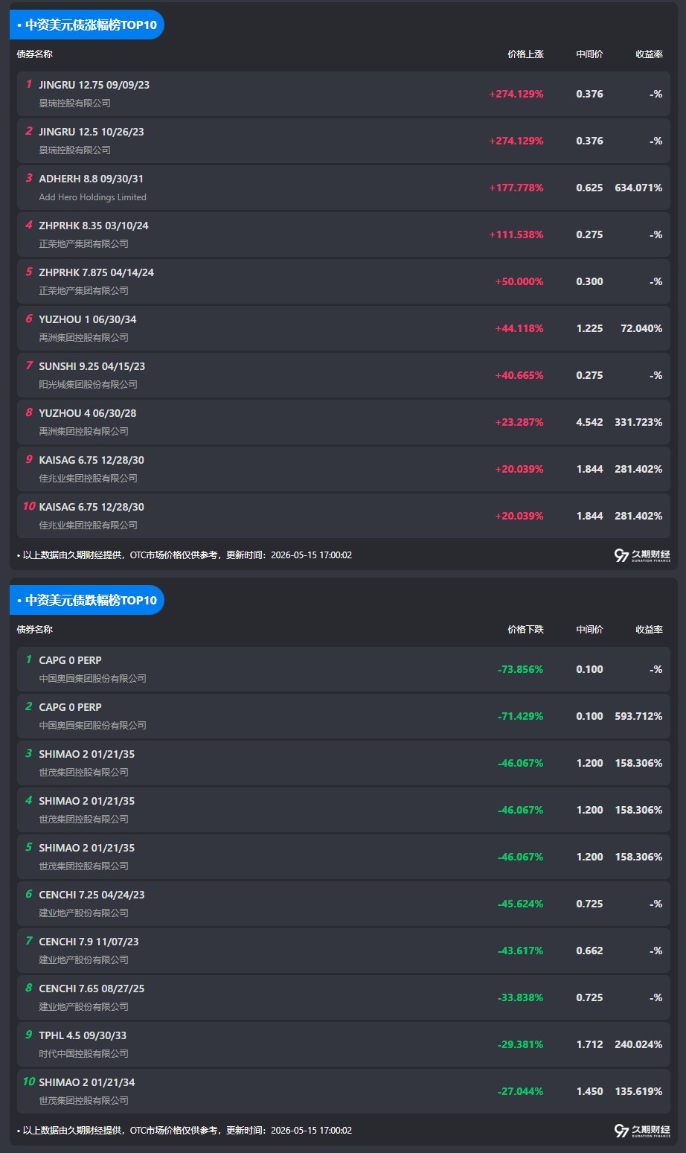This screenshot has width=686, height=1153.
Task: Click the -43.617% price drop value
Action: (x=520, y=951)
